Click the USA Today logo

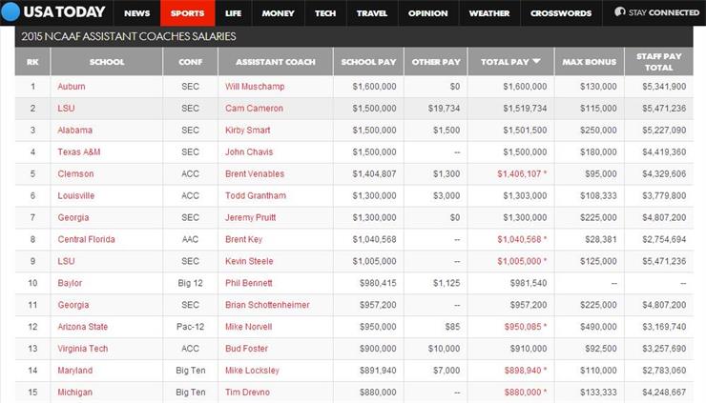(55, 13)
